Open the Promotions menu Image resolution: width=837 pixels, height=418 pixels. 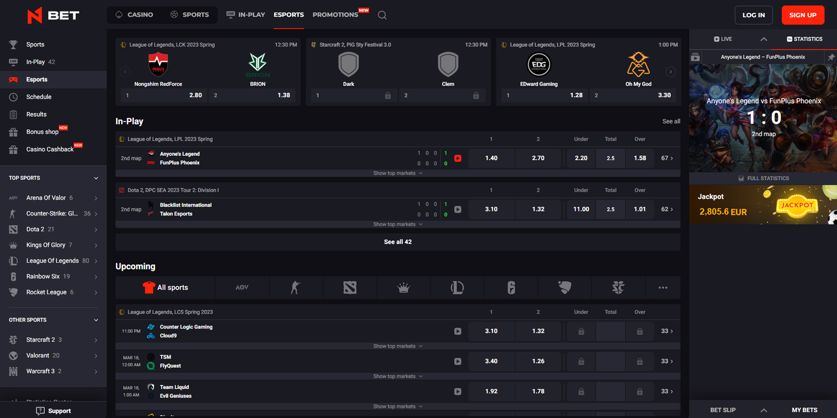click(335, 15)
